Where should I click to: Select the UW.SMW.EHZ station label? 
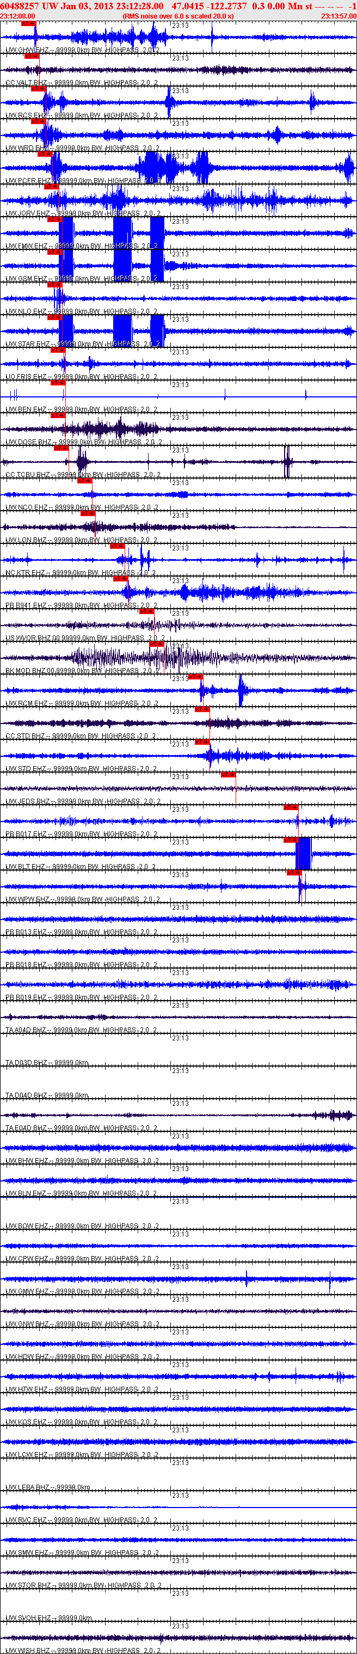[x=82, y=1553]
